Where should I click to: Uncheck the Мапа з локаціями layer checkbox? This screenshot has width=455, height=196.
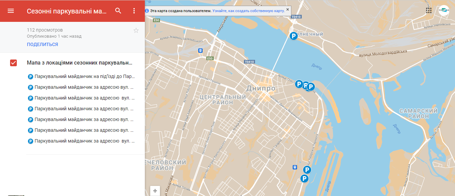(13, 63)
